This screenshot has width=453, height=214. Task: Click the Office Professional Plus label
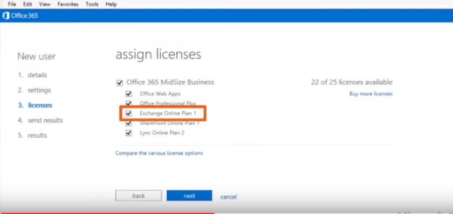click(x=168, y=103)
